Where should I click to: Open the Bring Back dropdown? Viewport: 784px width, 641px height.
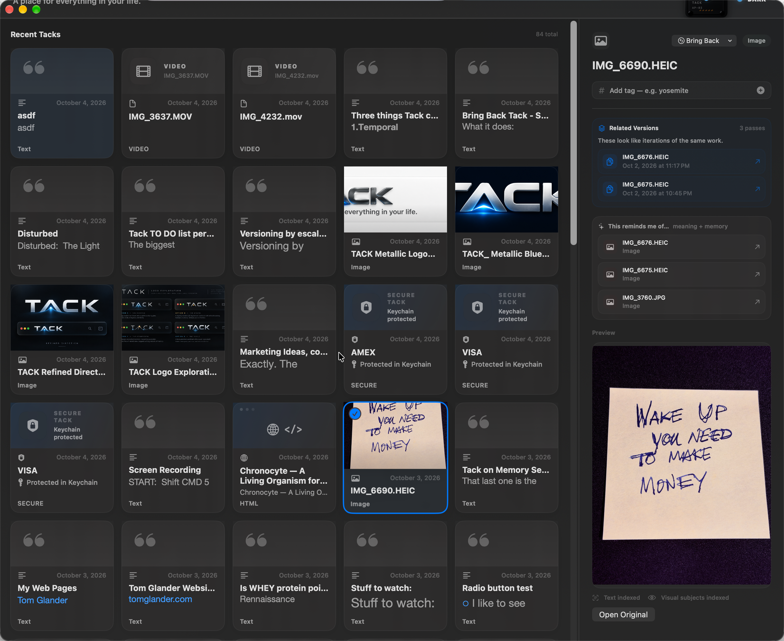click(x=704, y=41)
